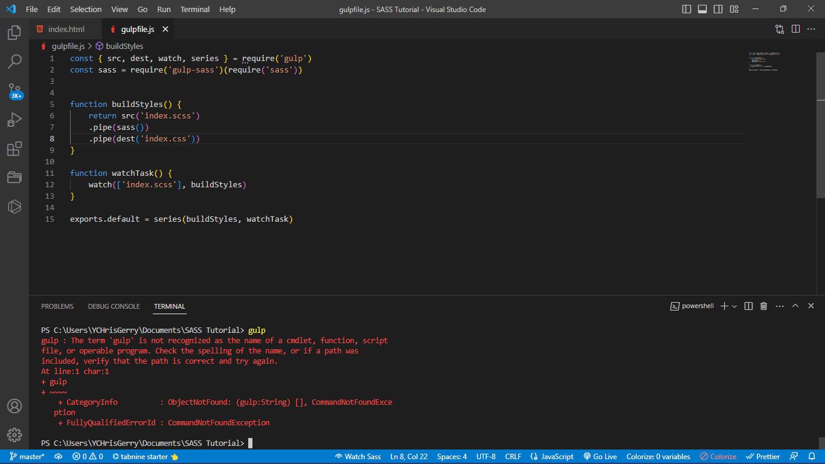Click Go Live in the status bar
Viewport: 825px width, 464px height.
[600, 456]
